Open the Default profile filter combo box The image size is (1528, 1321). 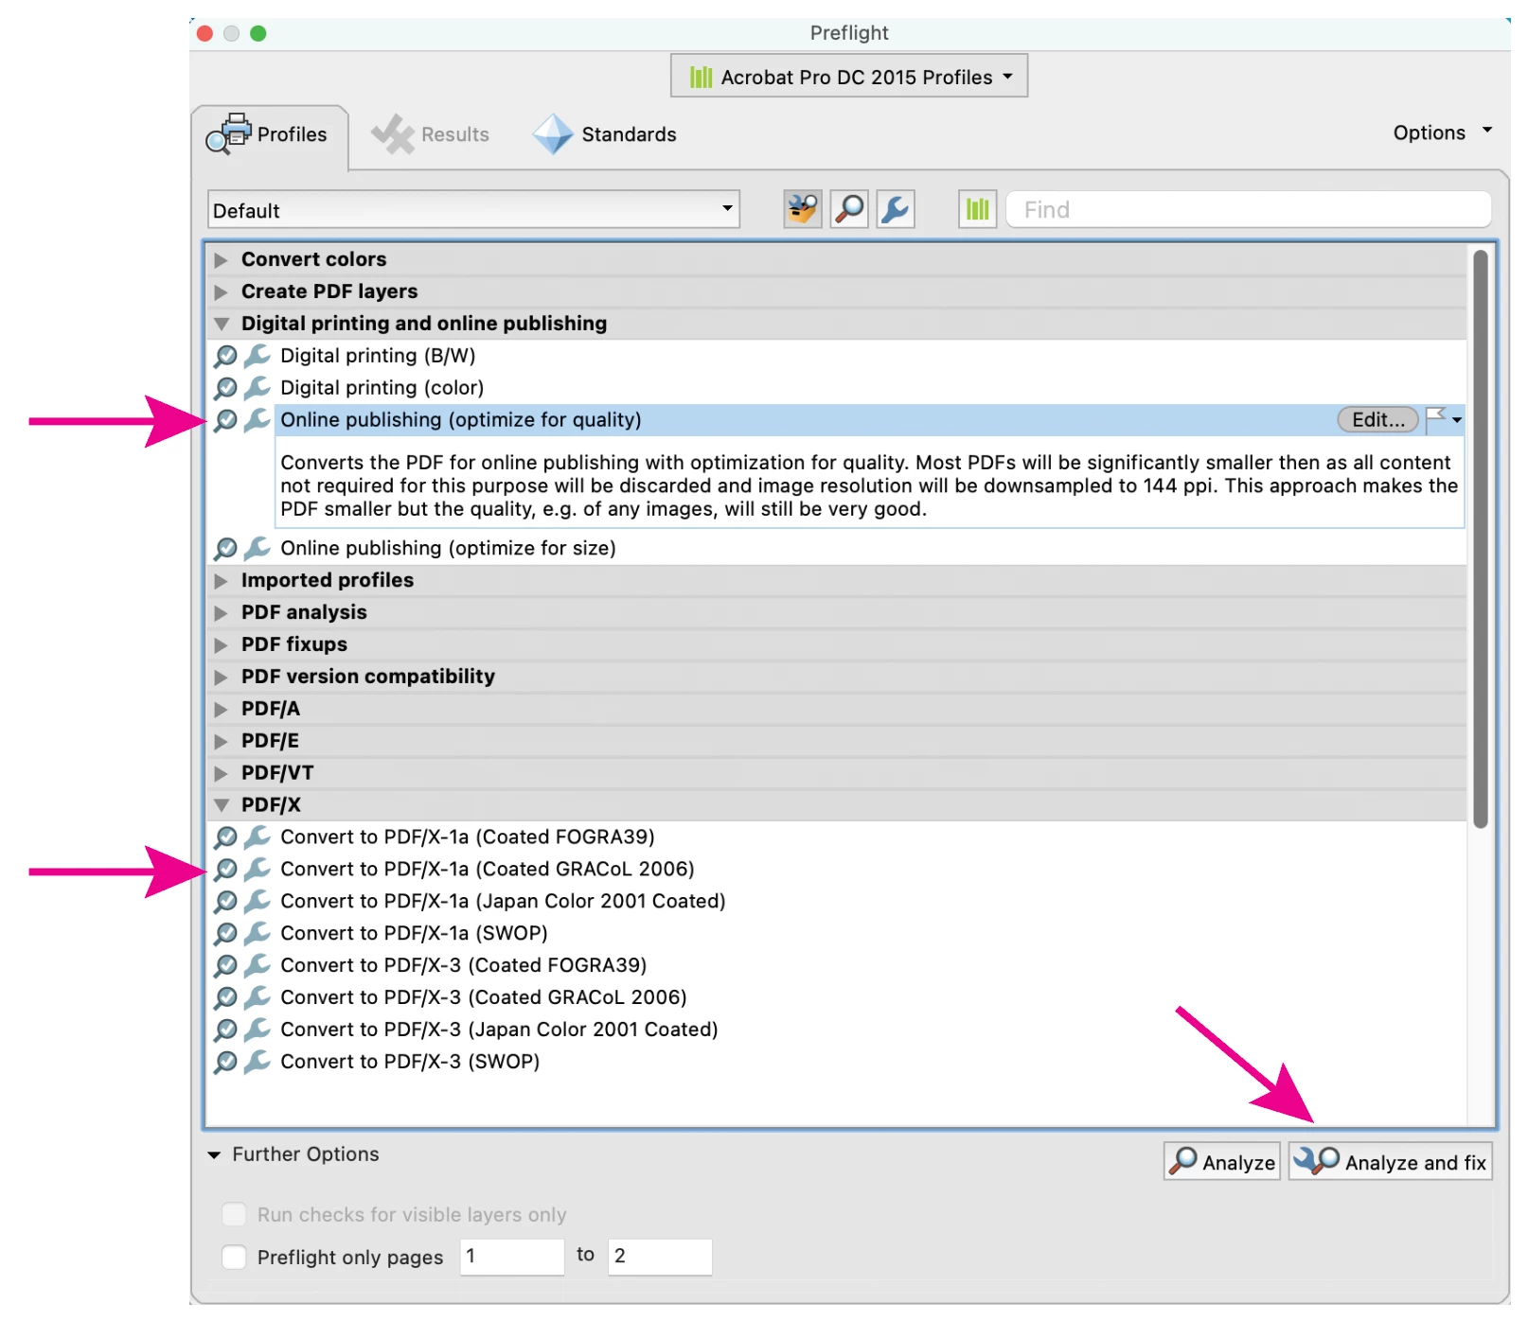coord(473,209)
